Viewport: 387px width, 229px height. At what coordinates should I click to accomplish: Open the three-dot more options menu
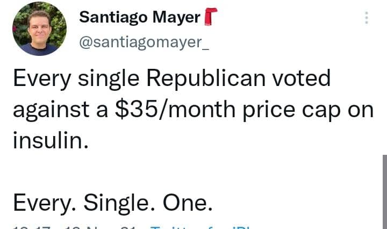click(367, 18)
